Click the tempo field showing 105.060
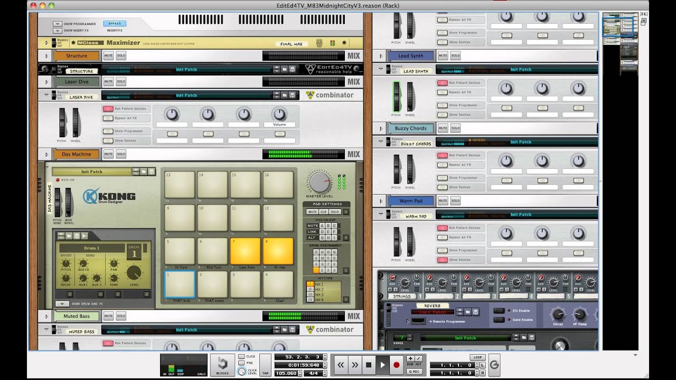This screenshot has height=380, width=676. (286, 373)
